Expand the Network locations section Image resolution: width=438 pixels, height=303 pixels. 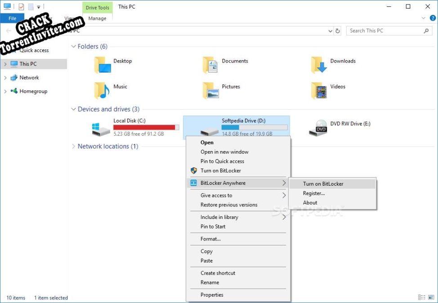[73, 146]
